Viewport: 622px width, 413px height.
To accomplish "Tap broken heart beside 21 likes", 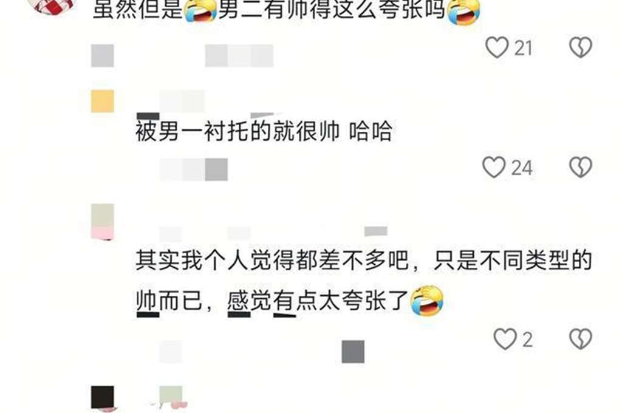I will [x=581, y=47].
